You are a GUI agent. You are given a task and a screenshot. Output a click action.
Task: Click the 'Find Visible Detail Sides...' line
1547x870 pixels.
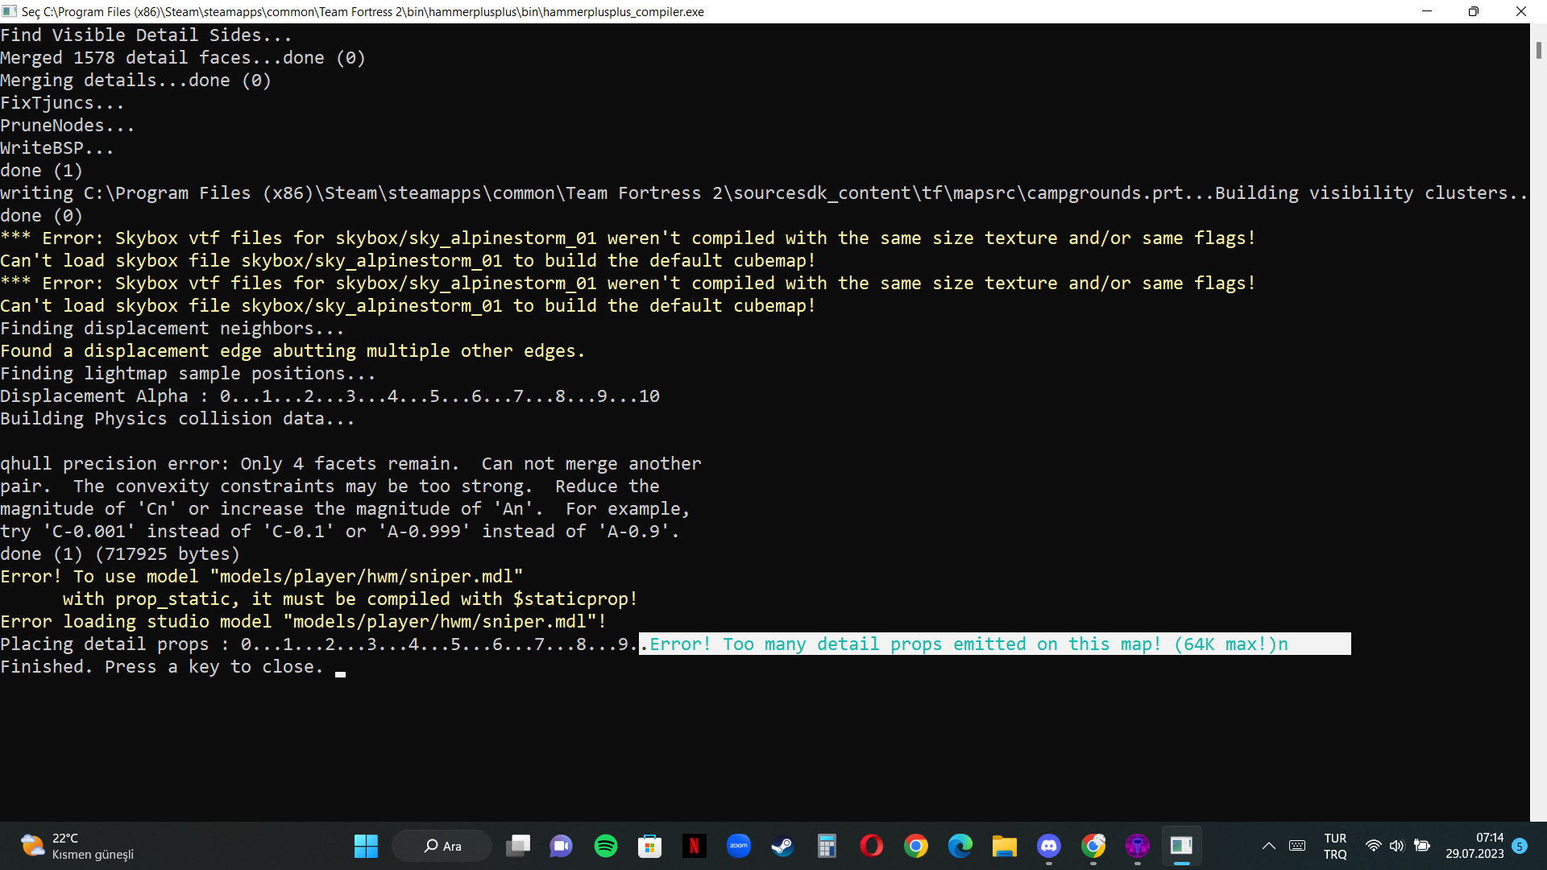[146, 35]
